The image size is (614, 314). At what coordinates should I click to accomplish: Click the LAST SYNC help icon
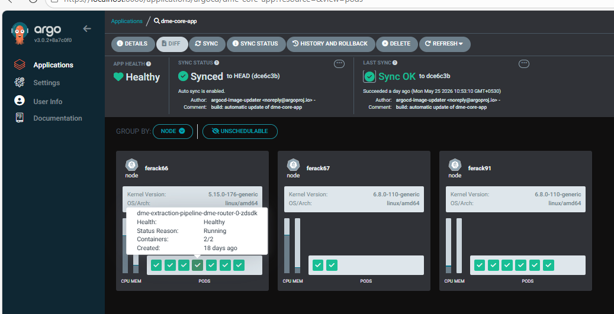point(395,63)
